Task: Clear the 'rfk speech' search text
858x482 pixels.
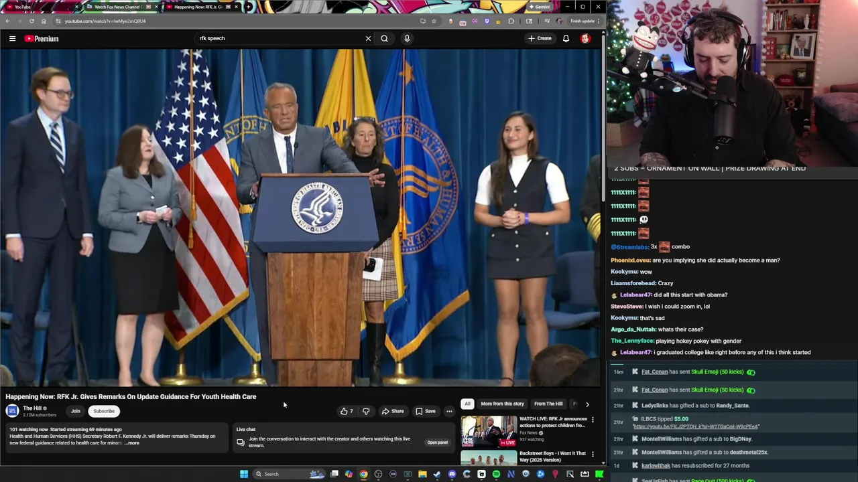Action: click(368, 38)
